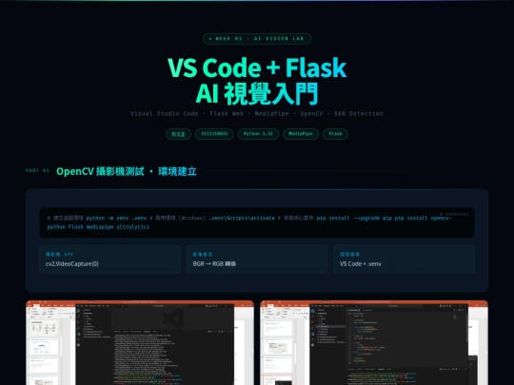Click the 環境建立 heading text
514x385 pixels.
[177, 171]
